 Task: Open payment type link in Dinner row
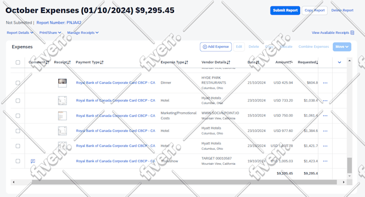(x=115, y=83)
